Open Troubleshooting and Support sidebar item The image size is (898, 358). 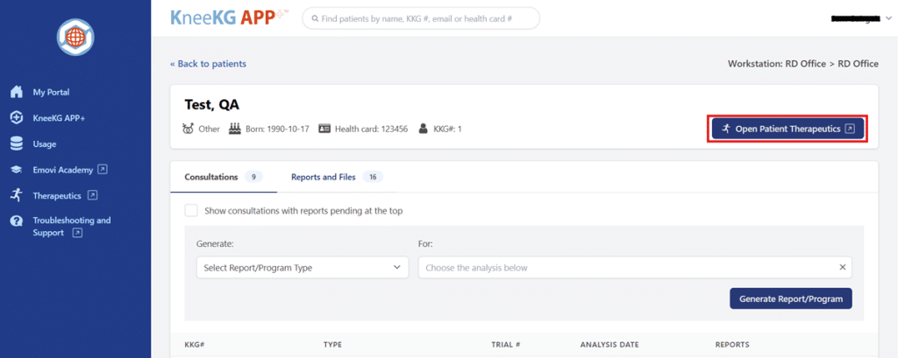[72, 227]
